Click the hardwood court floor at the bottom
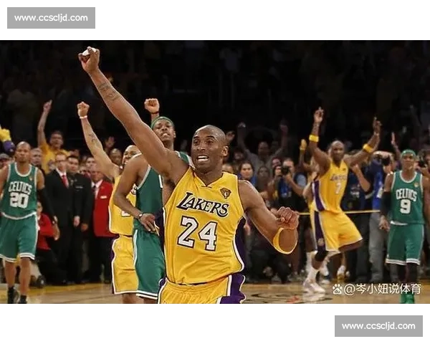Image resolution: width=430 pixels, height=344 pixels. point(279,294)
